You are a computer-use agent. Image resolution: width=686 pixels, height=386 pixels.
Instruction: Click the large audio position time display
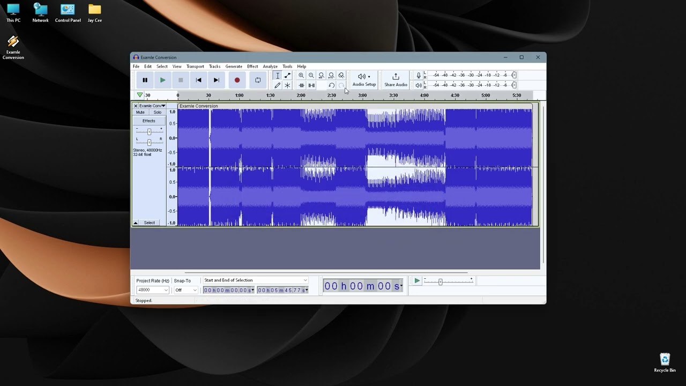click(x=363, y=286)
